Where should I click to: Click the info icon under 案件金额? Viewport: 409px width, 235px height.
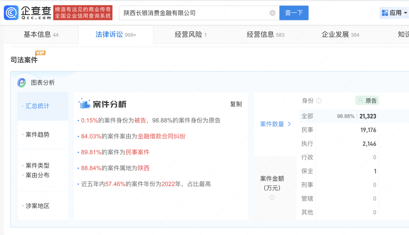272,197
